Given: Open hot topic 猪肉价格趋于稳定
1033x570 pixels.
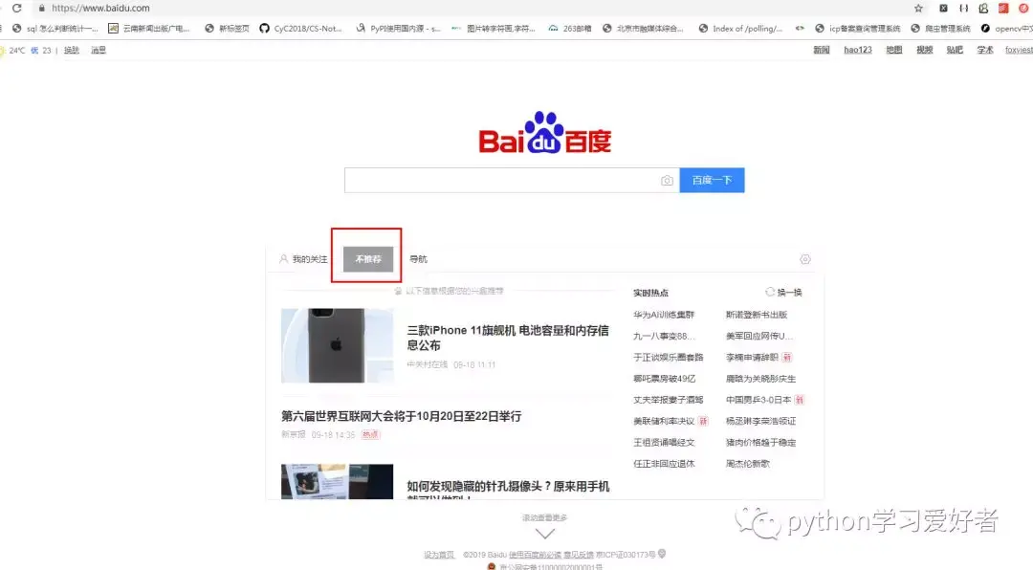Looking at the screenshot, I should [760, 442].
